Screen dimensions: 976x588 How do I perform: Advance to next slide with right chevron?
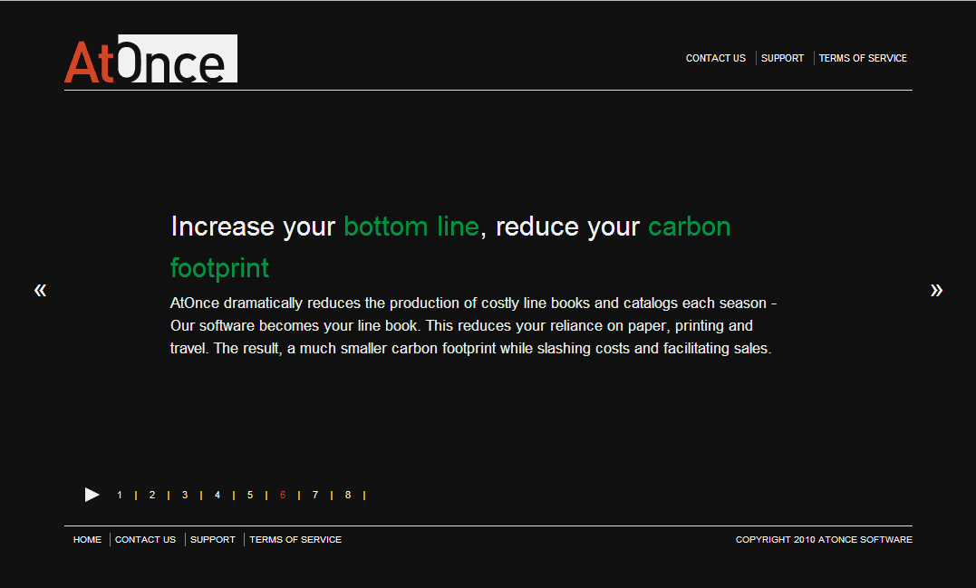tap(936, 290)
